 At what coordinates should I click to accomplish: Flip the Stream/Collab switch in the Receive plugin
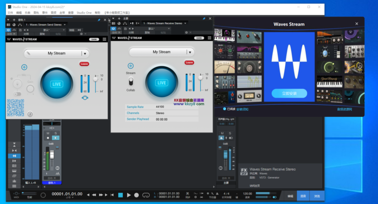(131, 81)
